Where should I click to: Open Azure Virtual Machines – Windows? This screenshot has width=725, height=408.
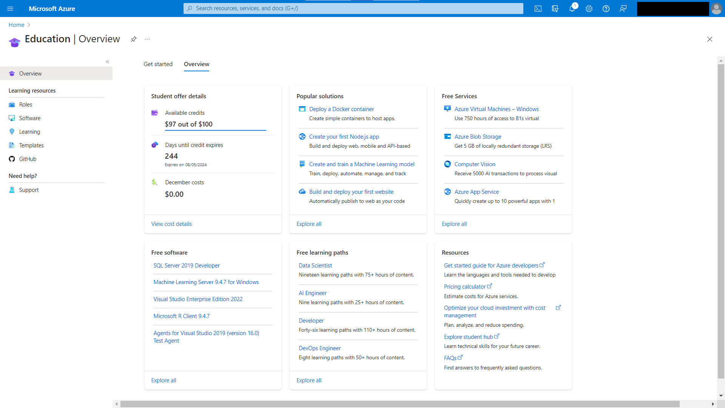click(497, 109)
